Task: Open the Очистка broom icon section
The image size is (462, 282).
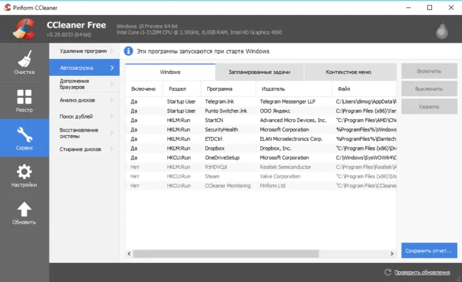Action: [24, 61]
